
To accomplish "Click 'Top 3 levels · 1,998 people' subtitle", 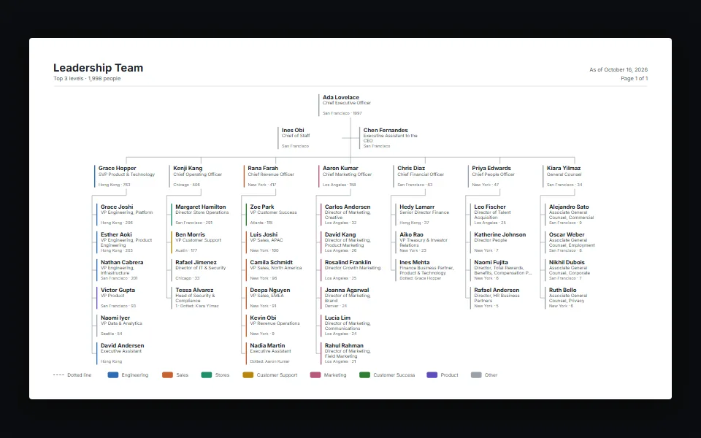I will point(87,79).
